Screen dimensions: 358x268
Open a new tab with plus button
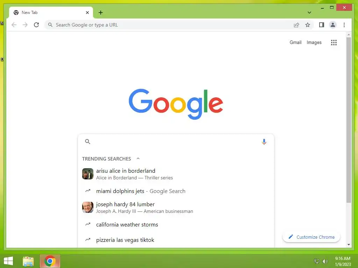101,13
